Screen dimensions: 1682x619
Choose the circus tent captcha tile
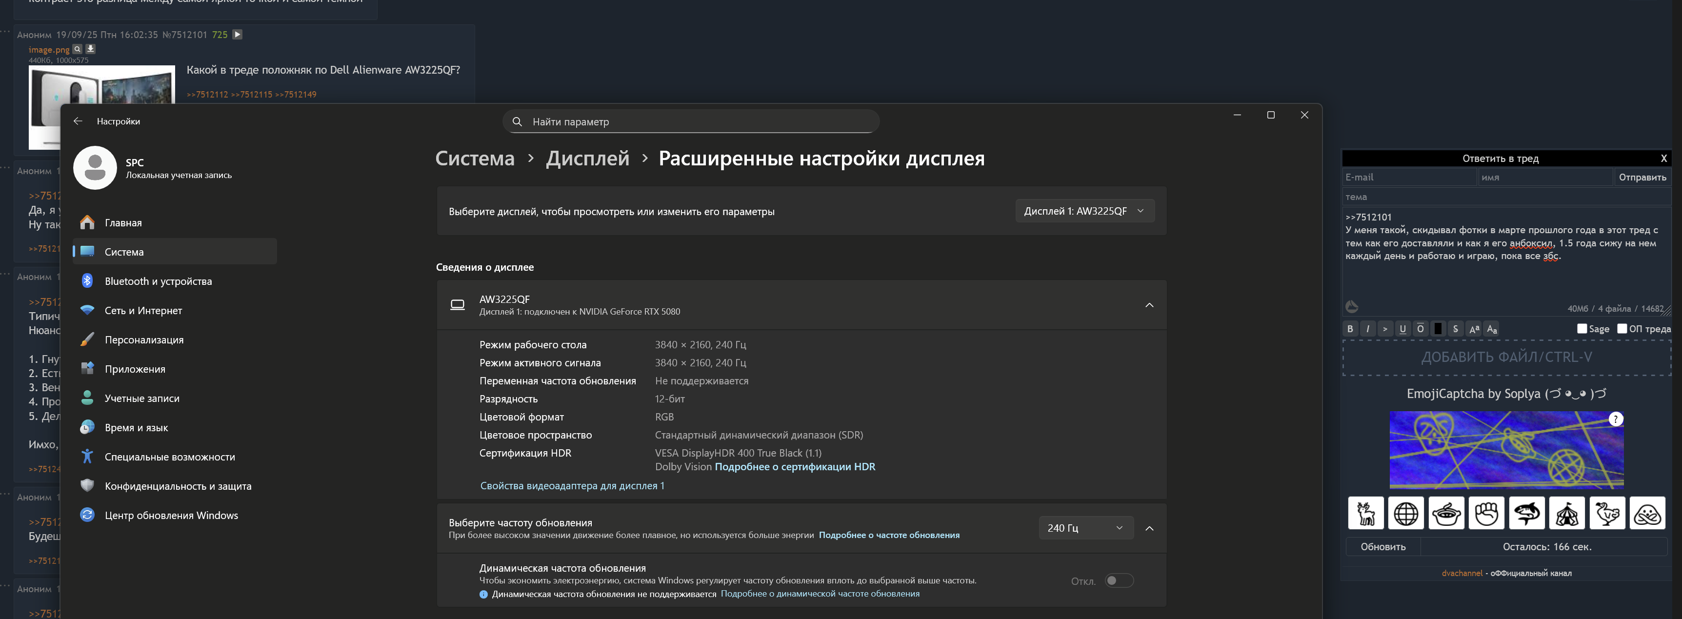tap(1566, 513)
